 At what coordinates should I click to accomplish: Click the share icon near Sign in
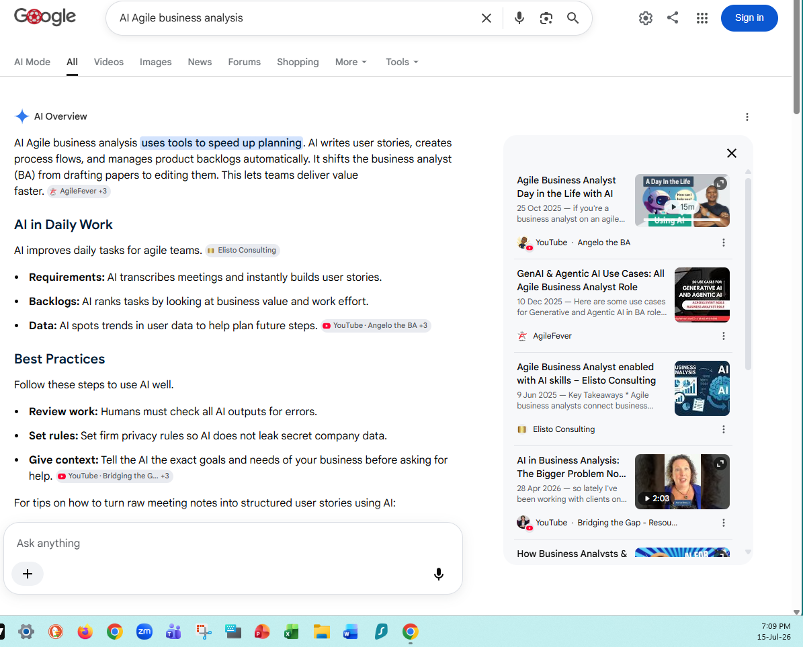673,18
